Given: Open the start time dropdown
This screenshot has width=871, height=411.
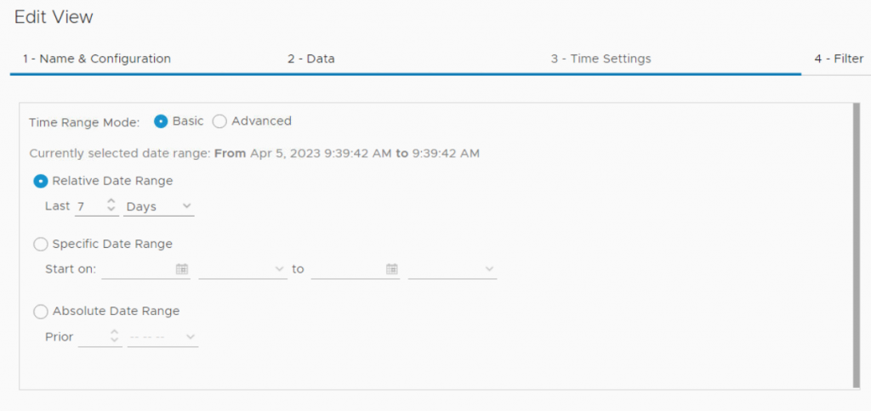Looking at the screenshot, I should click(x=242, y=269).
